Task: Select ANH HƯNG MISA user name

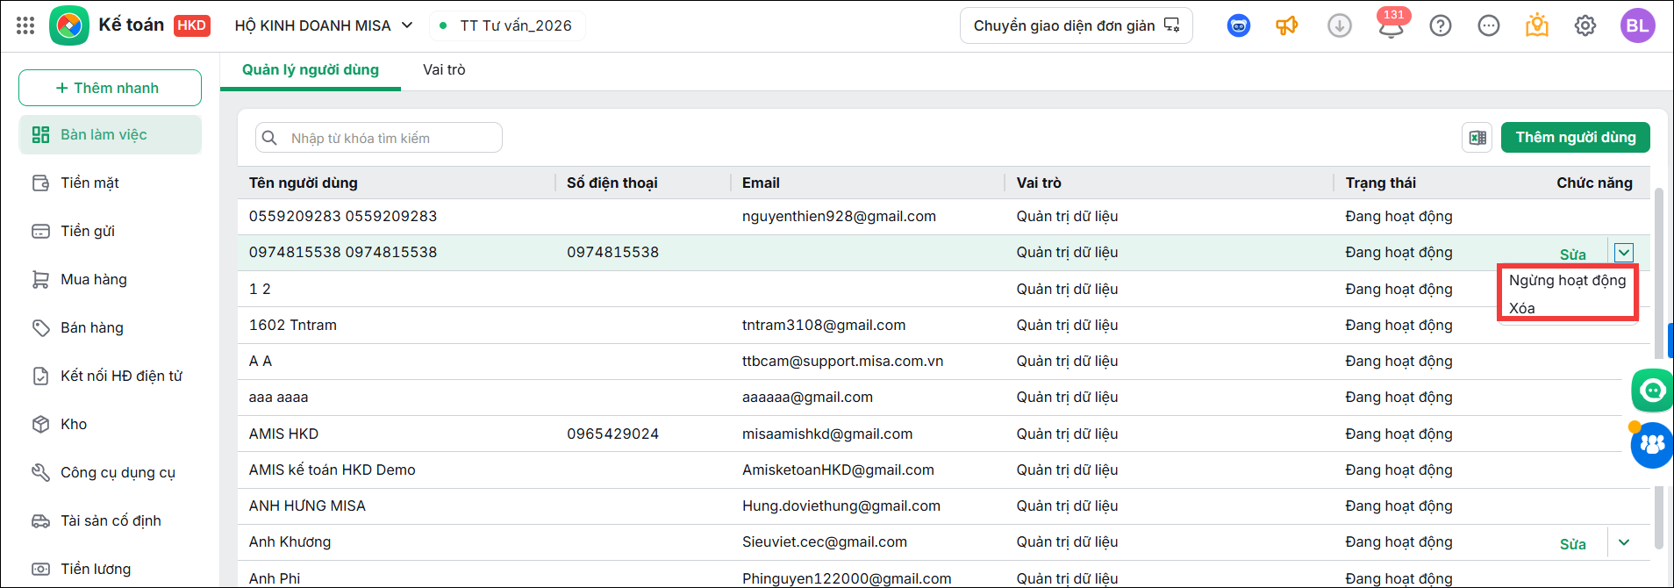Action: click(307, 506)
